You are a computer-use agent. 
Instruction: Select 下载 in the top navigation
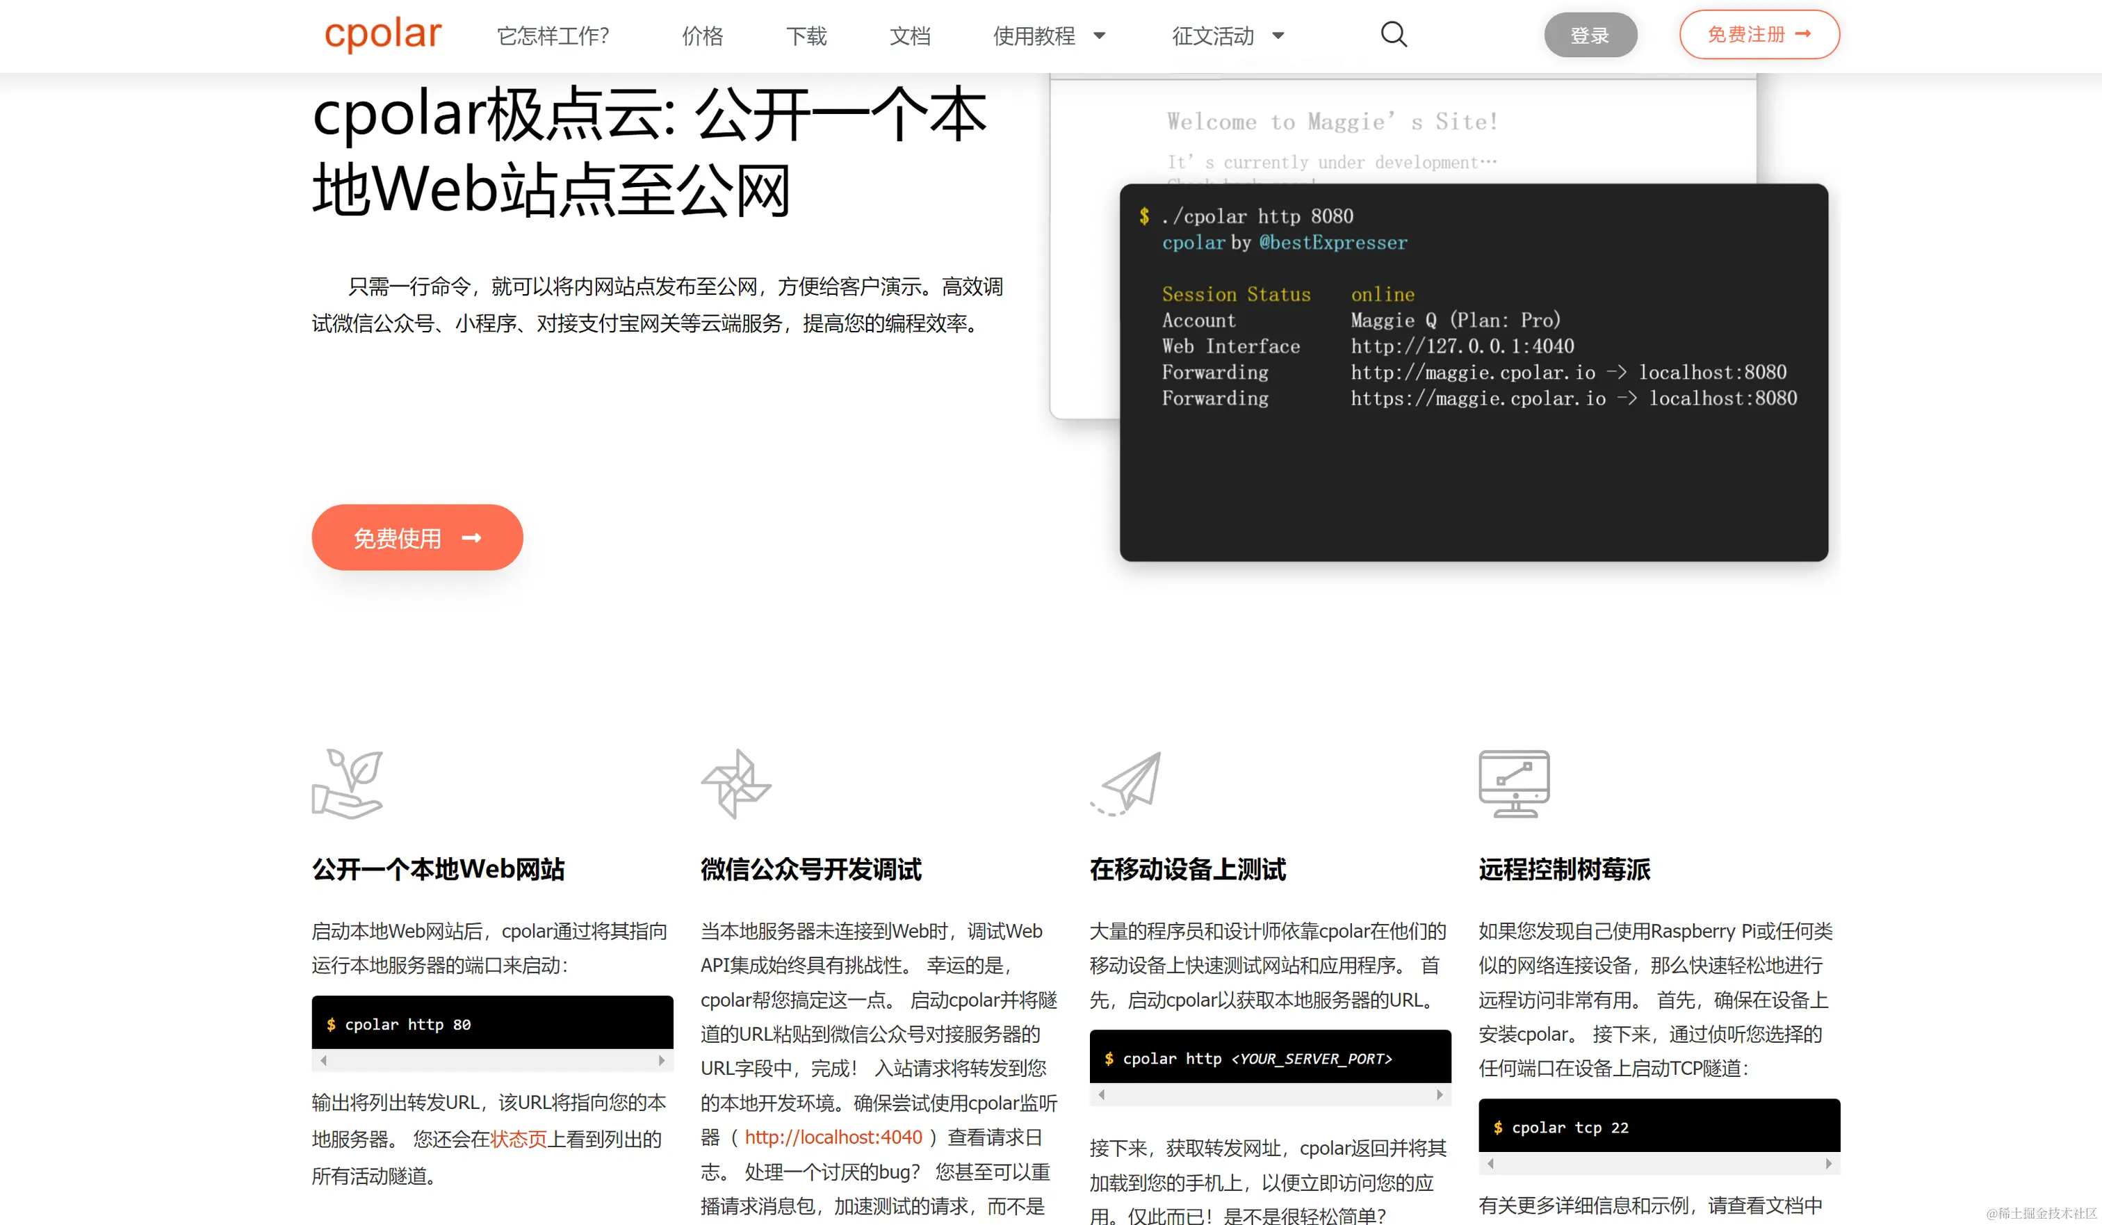click(x=806, y=36)
